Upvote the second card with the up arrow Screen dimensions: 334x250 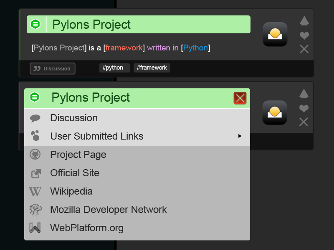point(304,94)
